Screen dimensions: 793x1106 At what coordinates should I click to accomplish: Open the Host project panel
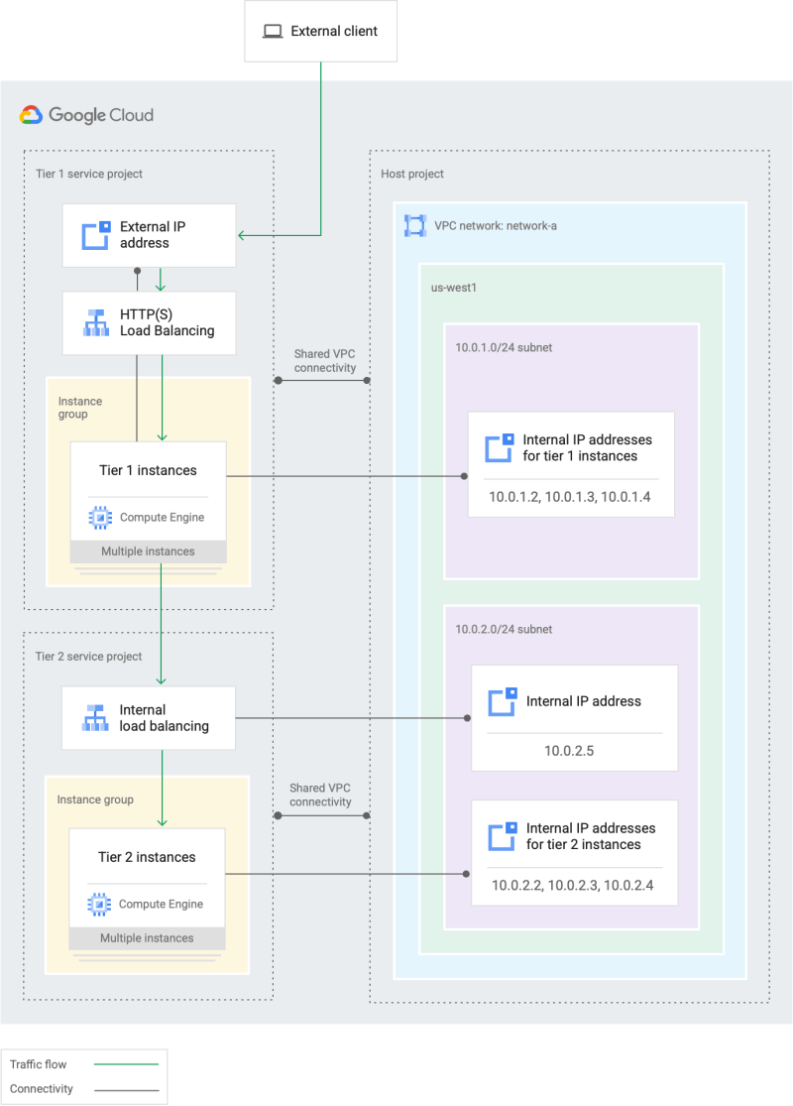pos(412,174)
